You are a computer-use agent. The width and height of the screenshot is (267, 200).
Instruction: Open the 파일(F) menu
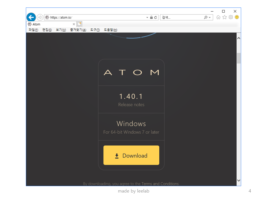click(33, 30)
